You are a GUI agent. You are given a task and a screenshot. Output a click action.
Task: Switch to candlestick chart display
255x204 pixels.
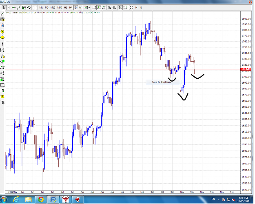tap(99, 8)
